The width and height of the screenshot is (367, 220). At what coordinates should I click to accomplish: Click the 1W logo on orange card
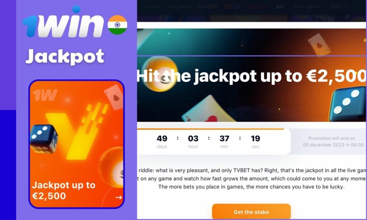tap(45, 95)
